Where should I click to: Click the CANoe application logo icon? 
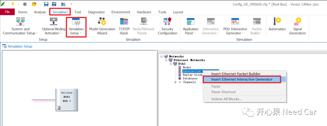click(3, 4)
